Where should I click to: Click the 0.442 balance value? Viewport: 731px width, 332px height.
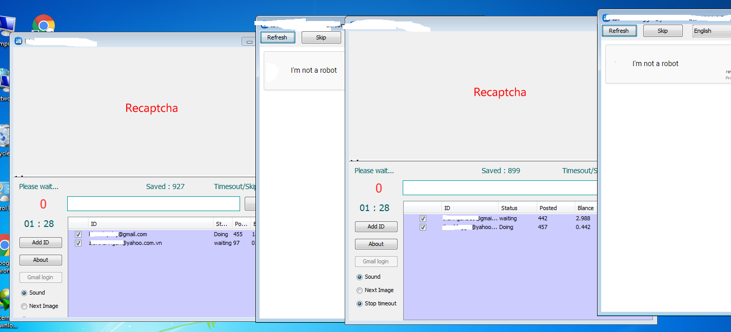click(x=583, y=227)
